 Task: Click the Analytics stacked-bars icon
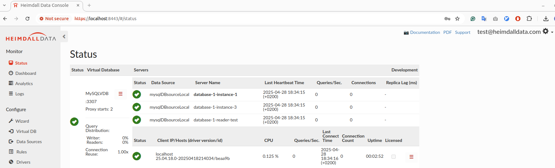[11, 83]
